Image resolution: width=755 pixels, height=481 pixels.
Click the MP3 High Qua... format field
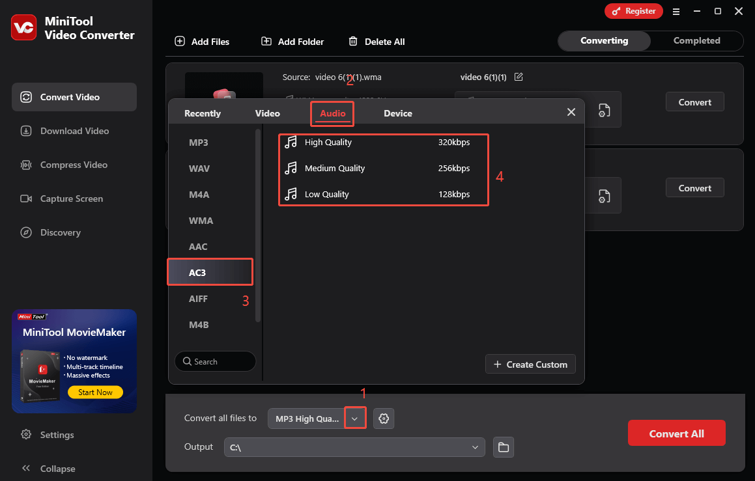(306, 419)
